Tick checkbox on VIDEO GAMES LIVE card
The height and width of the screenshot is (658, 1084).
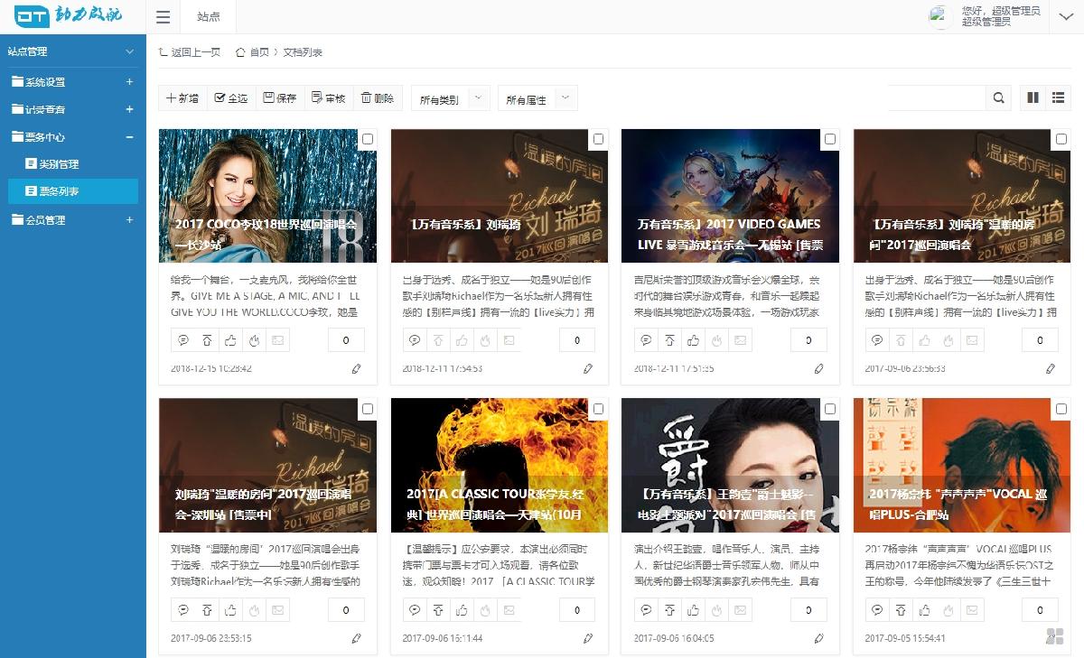830,139
